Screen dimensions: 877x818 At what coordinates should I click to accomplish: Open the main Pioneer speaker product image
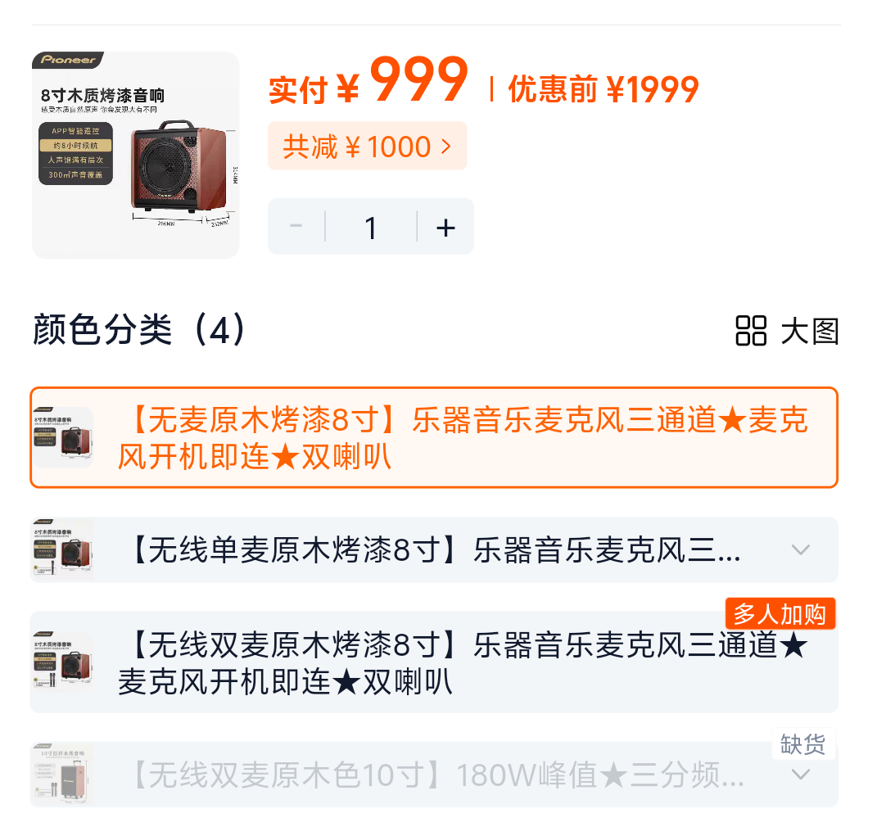tap(136, 155)
